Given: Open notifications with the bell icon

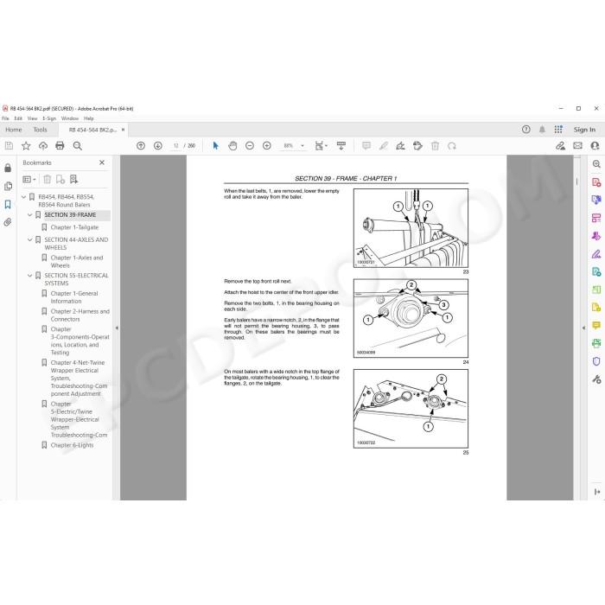Looking at the screenshot, I should click(x=542, y=130).
